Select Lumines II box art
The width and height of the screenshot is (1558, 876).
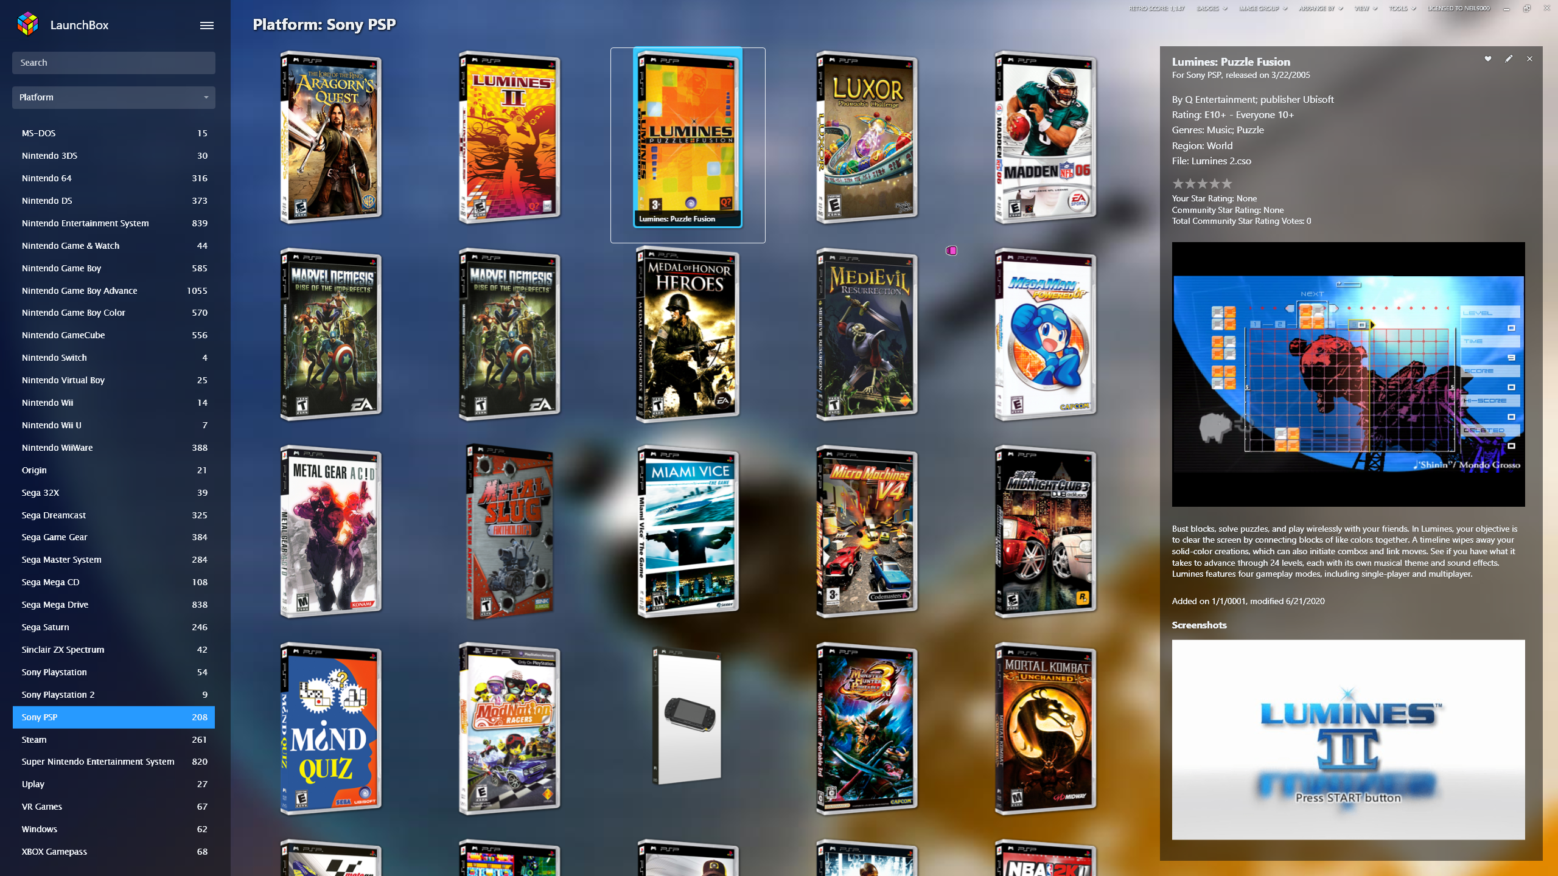click(509, 137)
